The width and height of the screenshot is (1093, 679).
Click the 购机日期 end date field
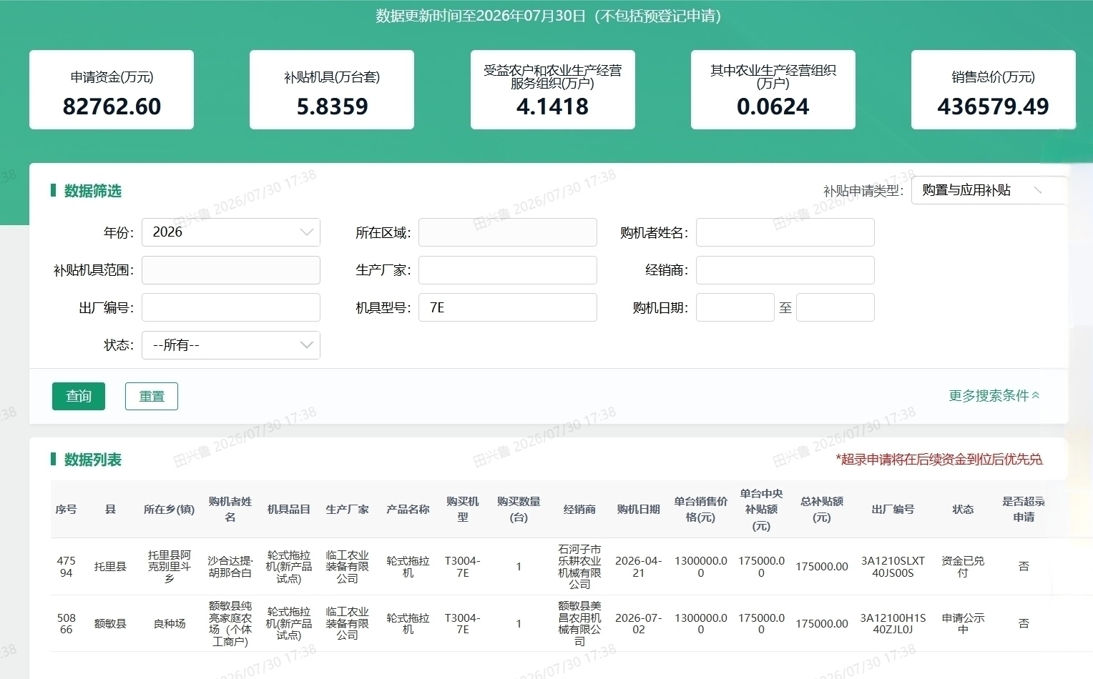[x=835, y=307]
